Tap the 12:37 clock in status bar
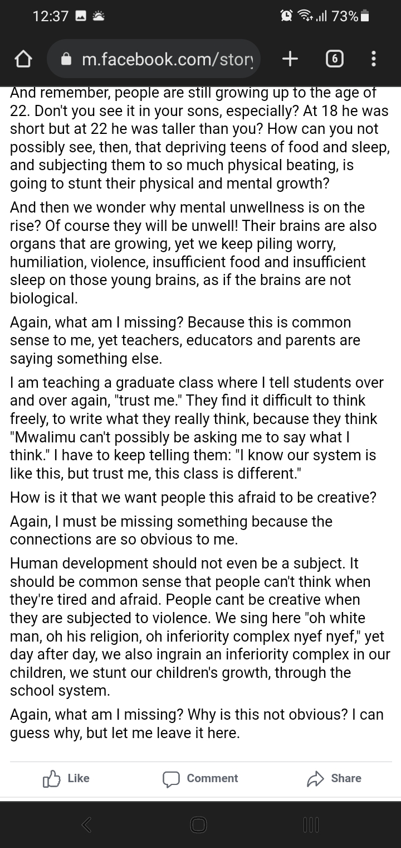The width and height of the screenshot is (401, 848). [x=51, y=17]
